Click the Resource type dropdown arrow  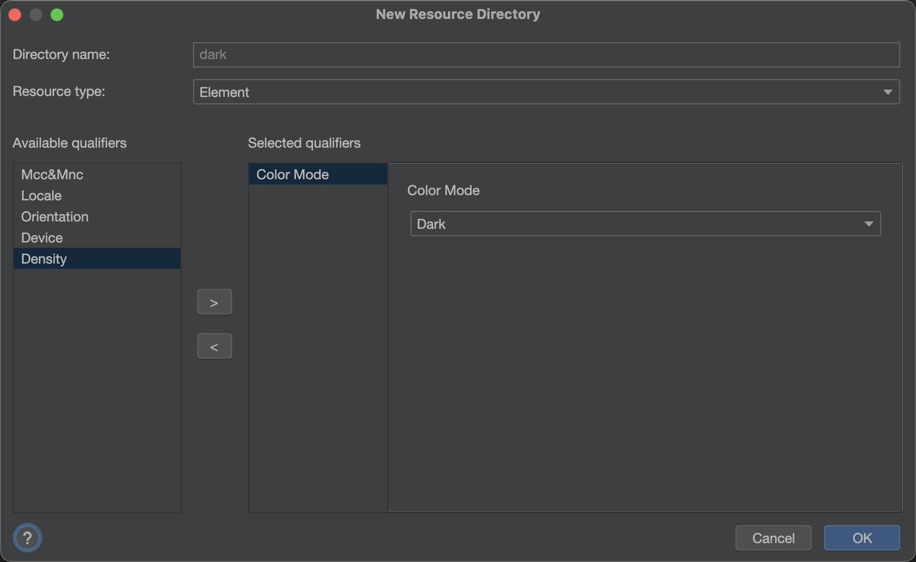[x=888, y=92]
